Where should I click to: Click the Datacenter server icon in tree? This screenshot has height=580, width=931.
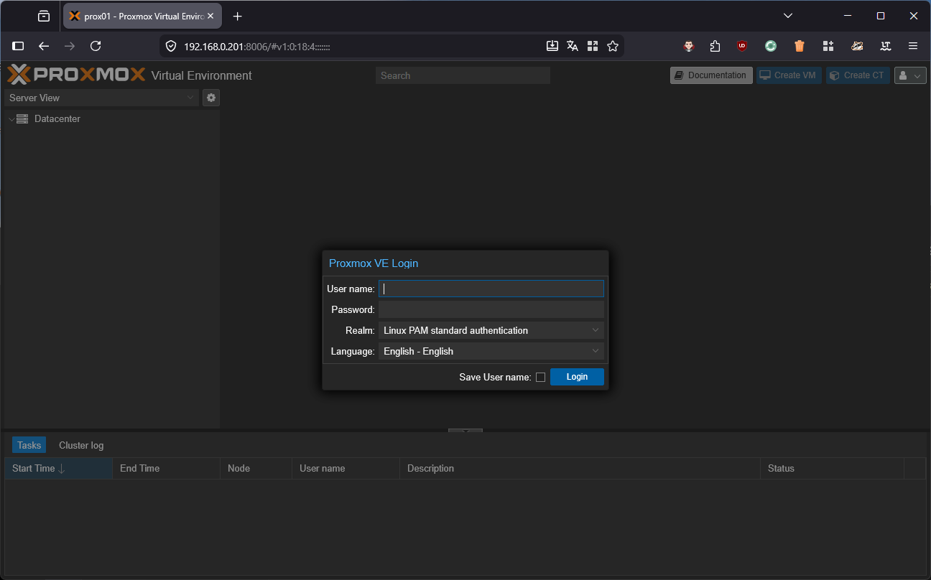point(22,119)
